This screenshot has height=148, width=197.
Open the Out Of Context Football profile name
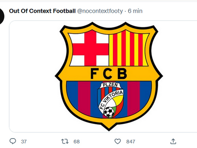coord(42,11)
